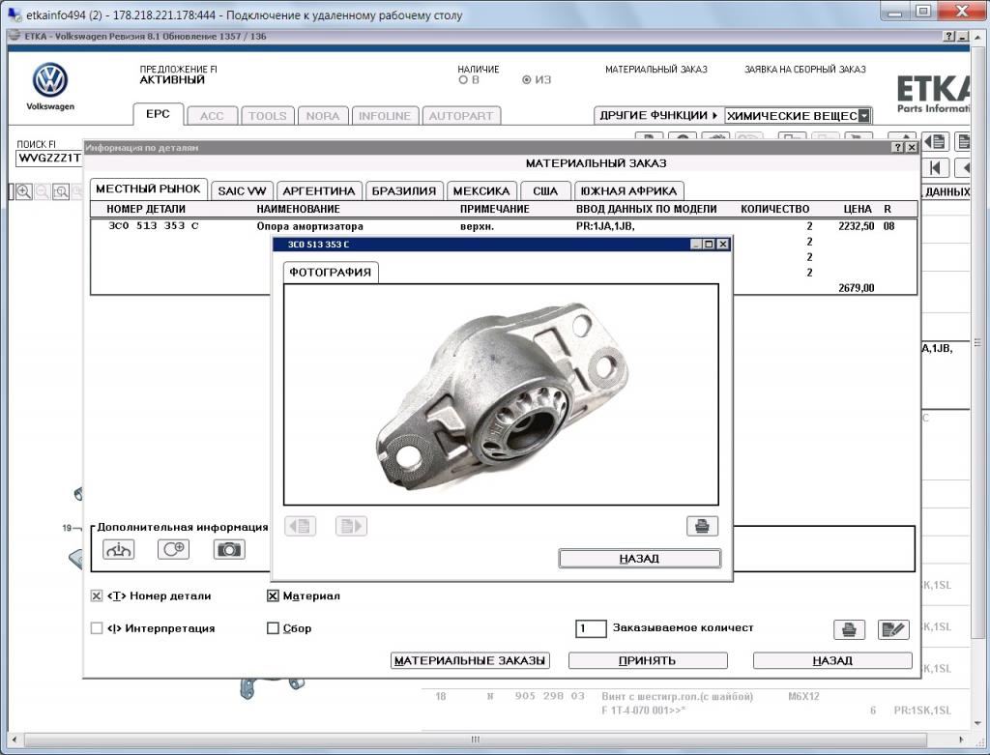Select the AUTOPART tab
990x755 pixels.
461,116
